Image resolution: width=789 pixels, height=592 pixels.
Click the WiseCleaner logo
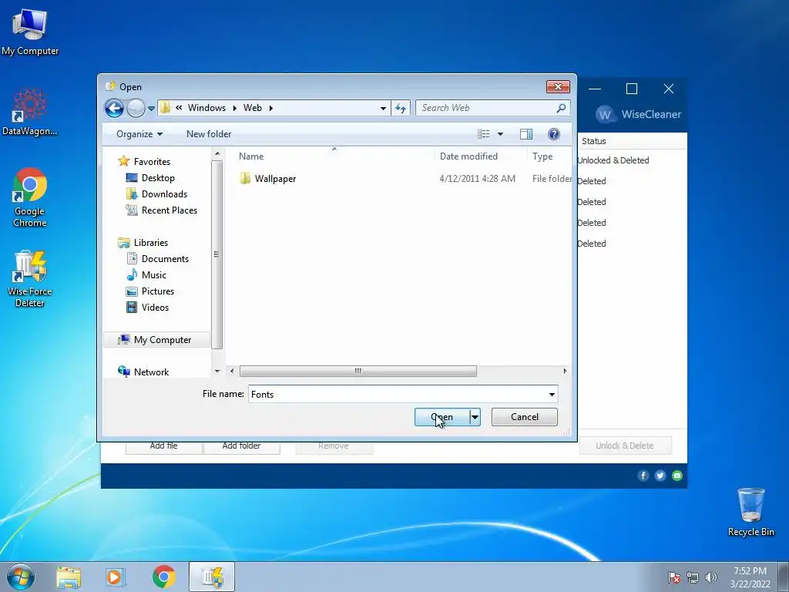(x=638, y=114)
